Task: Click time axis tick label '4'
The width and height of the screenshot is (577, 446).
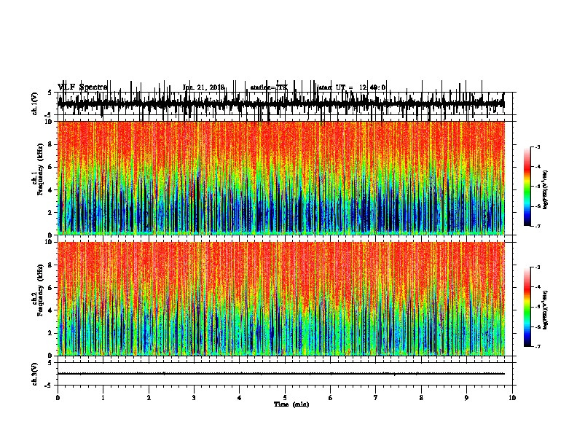Action: pyautogui.click(x=240, y=397)
